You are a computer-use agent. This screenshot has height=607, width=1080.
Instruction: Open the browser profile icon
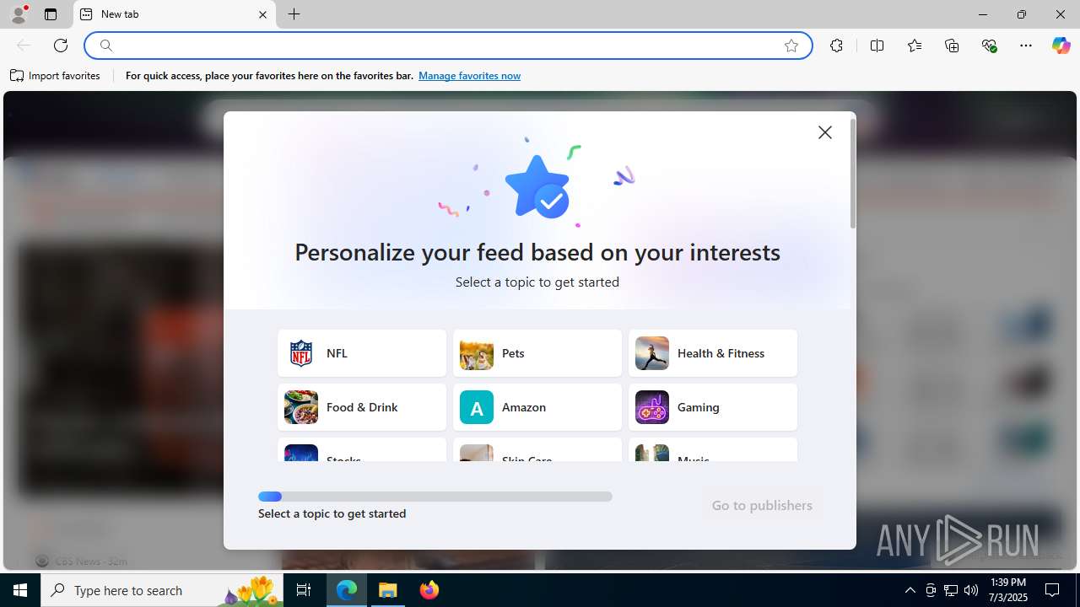(x=19, y=14)
